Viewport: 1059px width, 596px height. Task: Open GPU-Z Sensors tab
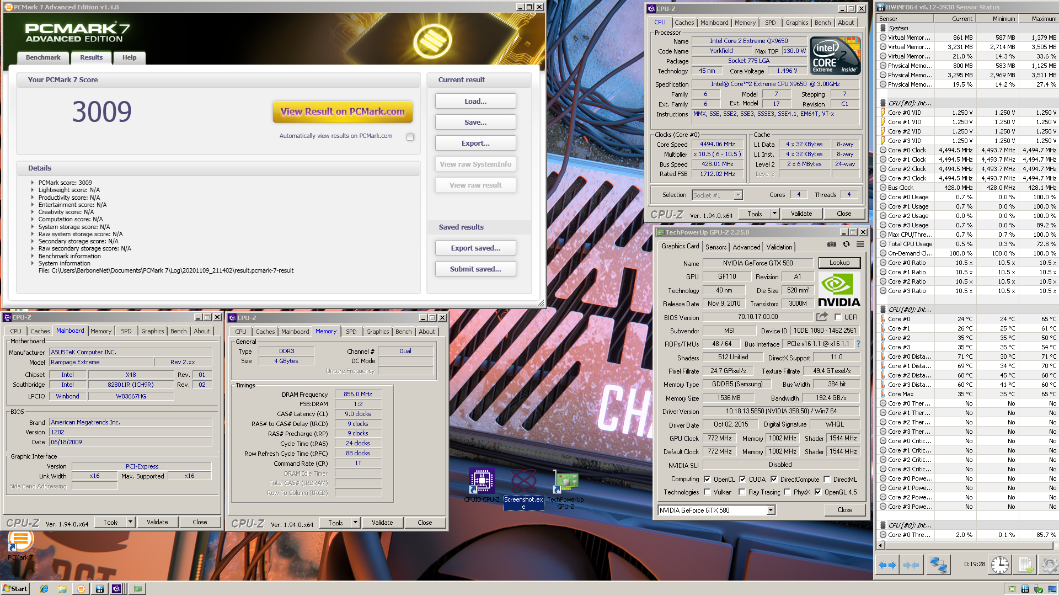click(x=716, y=247)
